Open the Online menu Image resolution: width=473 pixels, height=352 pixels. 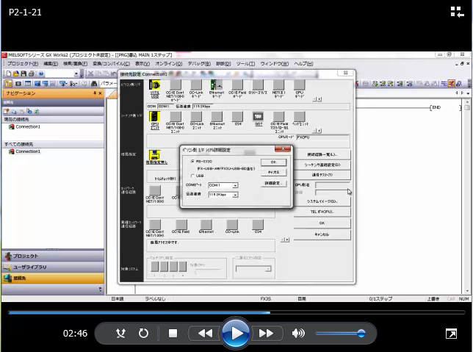click(x=169, y=64)
